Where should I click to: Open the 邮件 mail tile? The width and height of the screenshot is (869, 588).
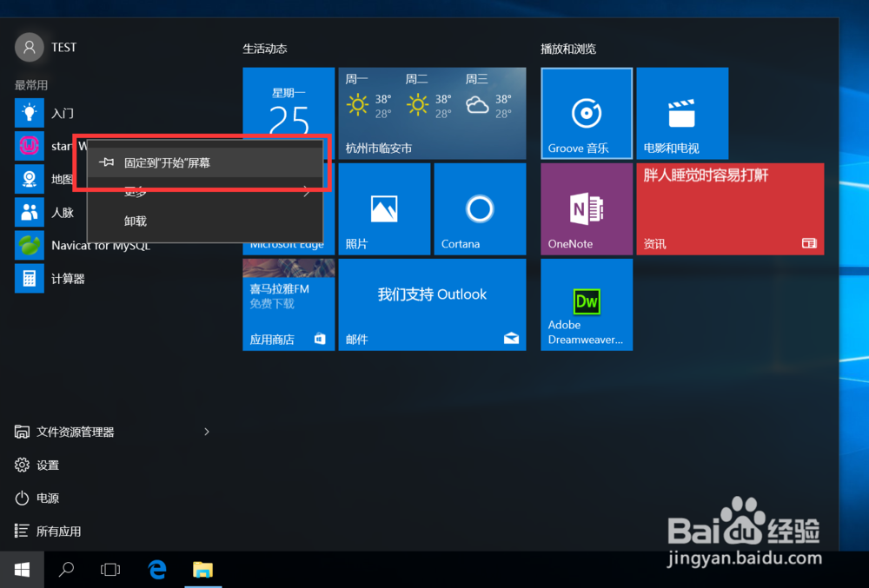[x=432, y=305]
